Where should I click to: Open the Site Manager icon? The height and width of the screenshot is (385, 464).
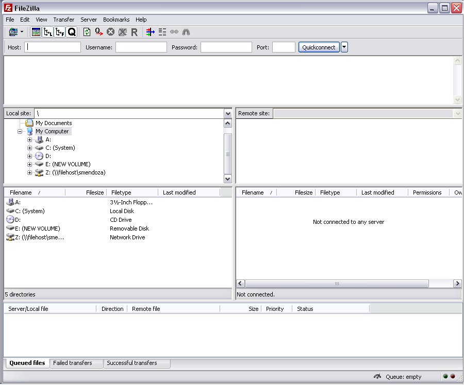pyautogui.click(x=12, y=32)
